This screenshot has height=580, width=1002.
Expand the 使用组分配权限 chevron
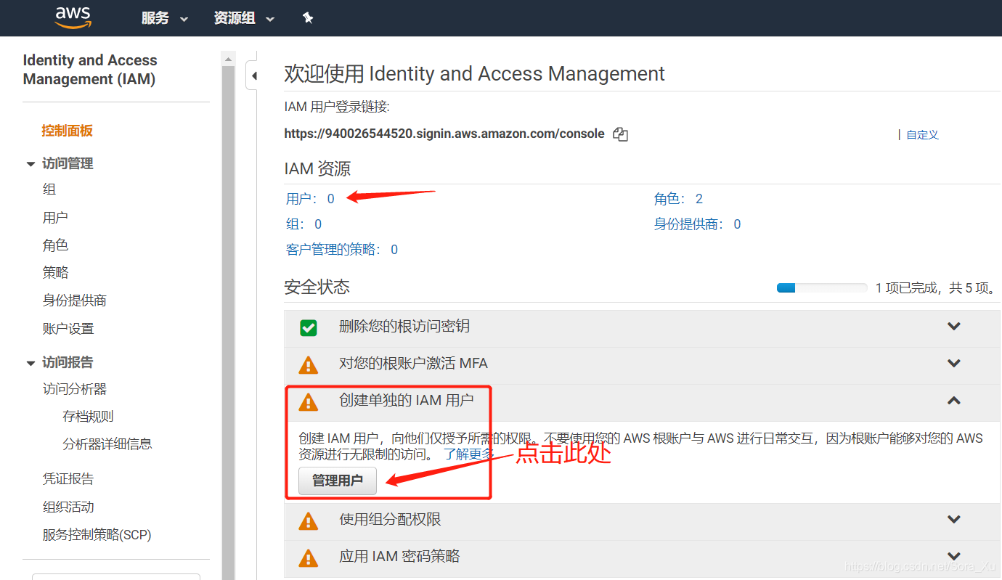click(x=954, y=519)
